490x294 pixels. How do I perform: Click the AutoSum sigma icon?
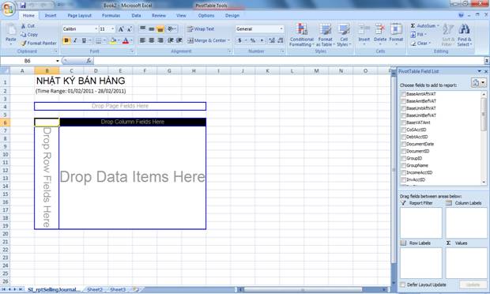point(413,25)
